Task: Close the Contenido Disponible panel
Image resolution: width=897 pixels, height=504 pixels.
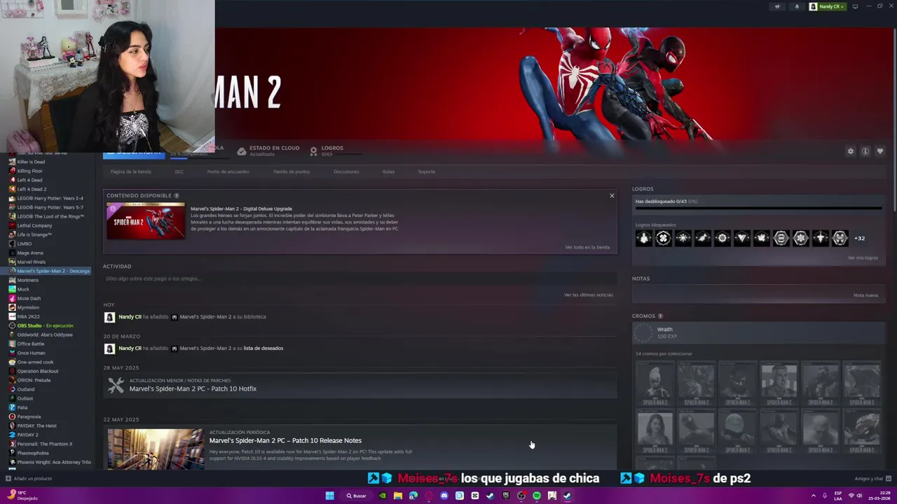Action: tap(612, 196)
